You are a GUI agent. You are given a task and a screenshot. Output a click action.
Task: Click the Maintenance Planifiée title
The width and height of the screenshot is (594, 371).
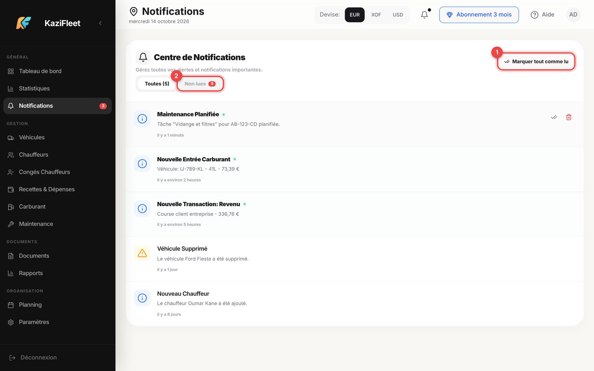(188, 114)
